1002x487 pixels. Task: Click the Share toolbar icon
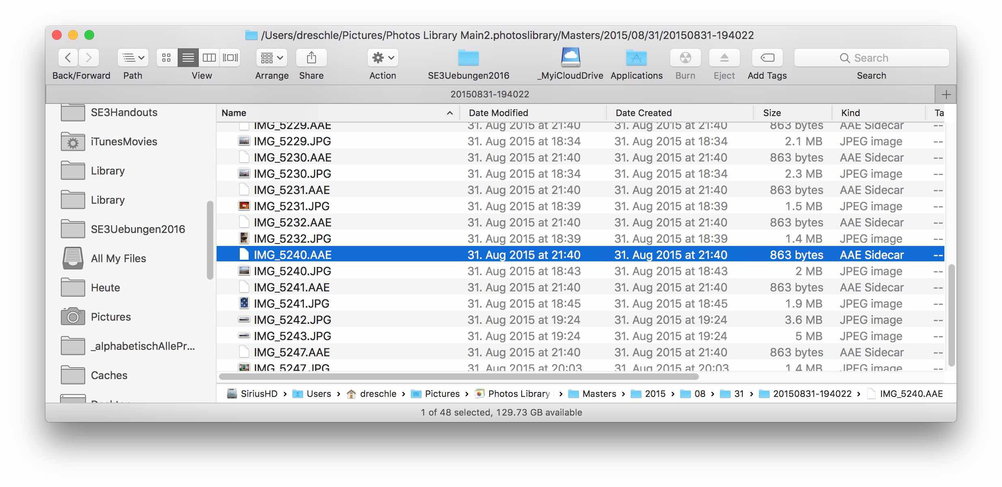[x=311, y=58]
